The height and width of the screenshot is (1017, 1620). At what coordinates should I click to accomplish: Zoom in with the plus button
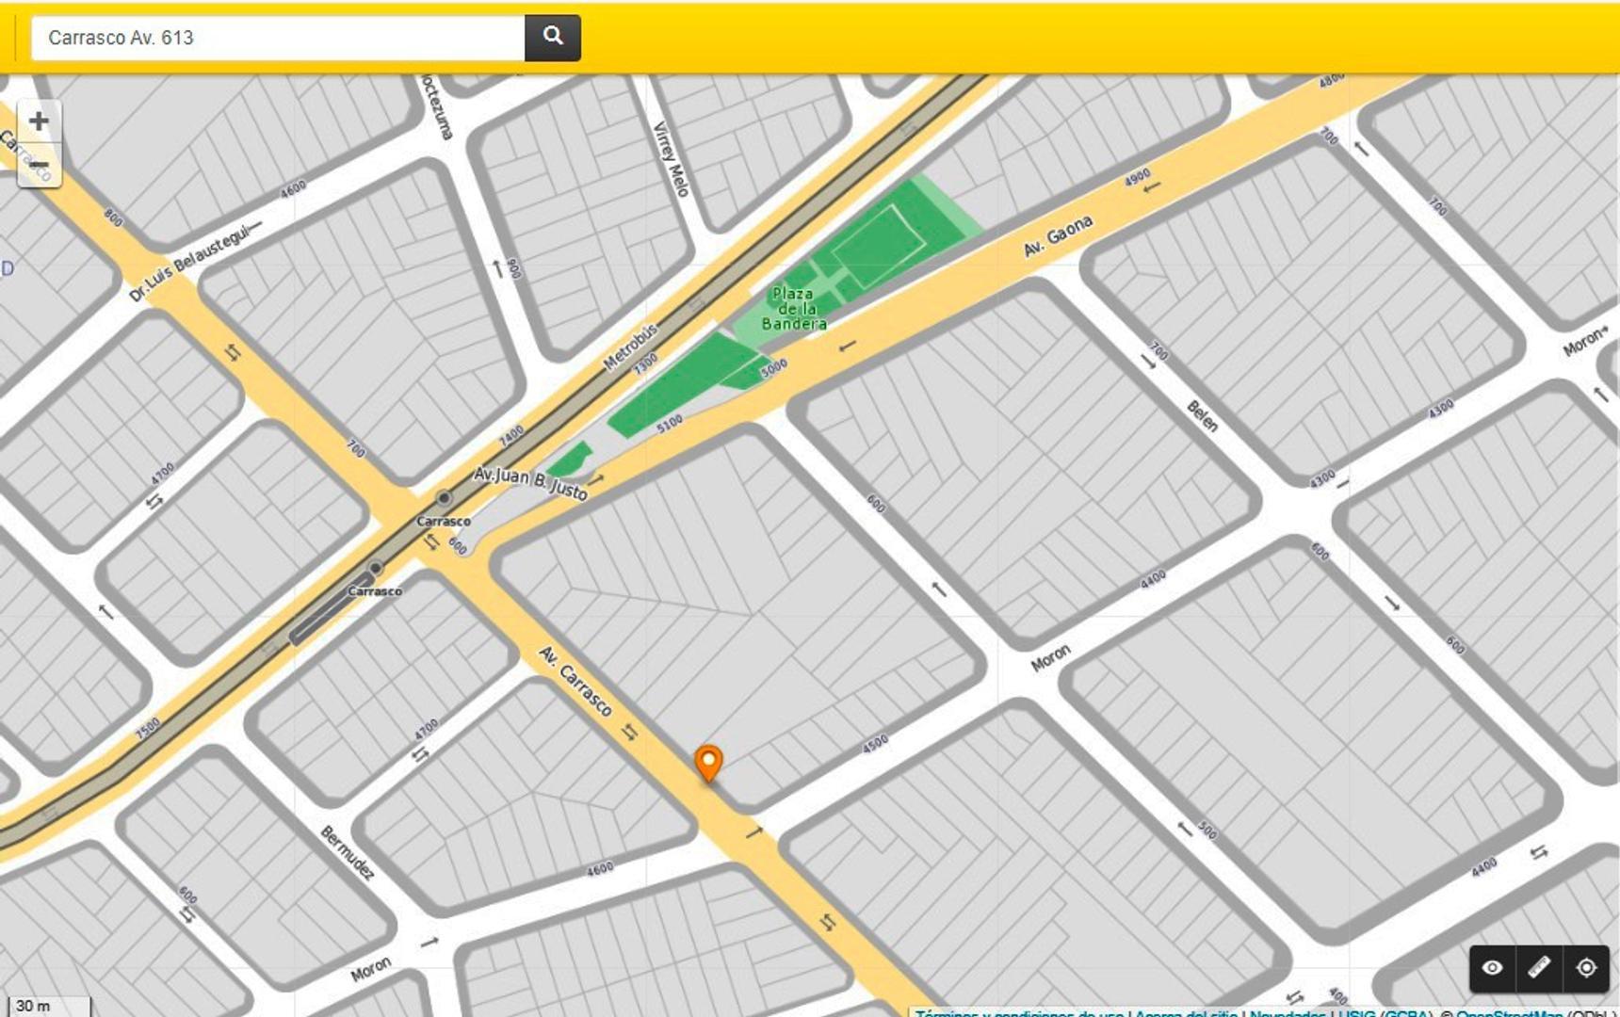click(x=39, y=121)
